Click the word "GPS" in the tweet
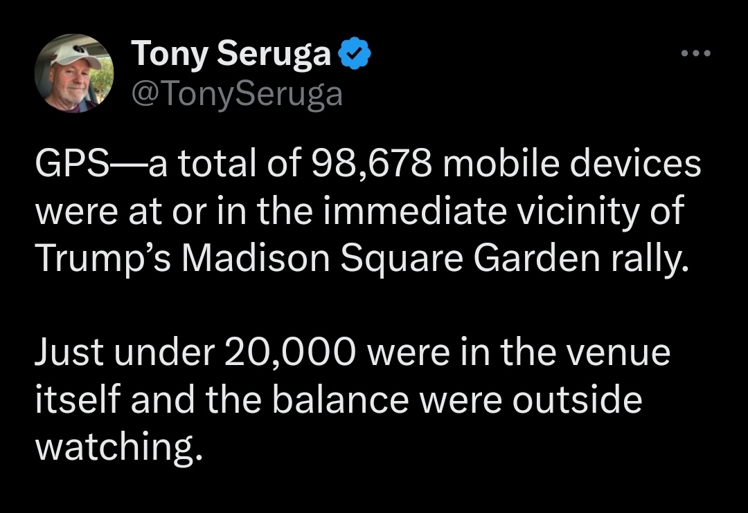 [69, 166]
